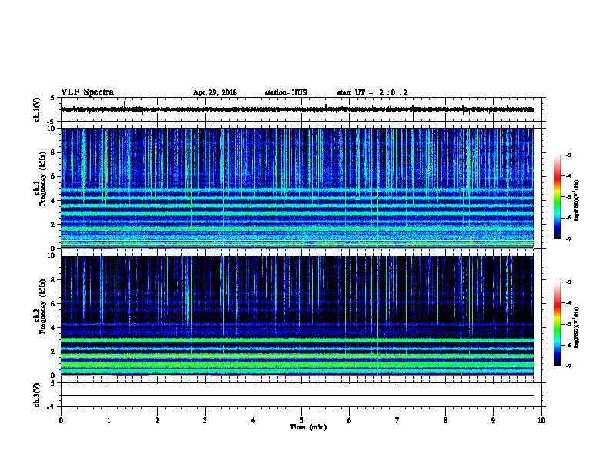The height and width of the screenshot is (471, 610).
Task: Click the ch.1 color bar "log(PSD)" label
Action: 576,200
